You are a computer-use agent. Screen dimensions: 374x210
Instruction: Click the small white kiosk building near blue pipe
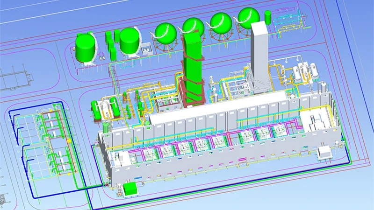(325, 153)
